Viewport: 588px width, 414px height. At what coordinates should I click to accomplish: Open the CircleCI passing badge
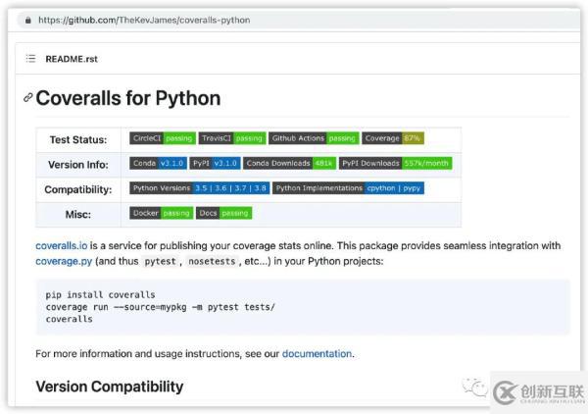162,138
